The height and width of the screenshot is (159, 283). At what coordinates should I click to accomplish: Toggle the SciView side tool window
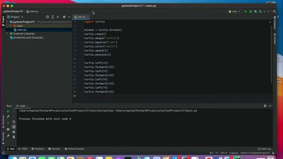[275, 39]
